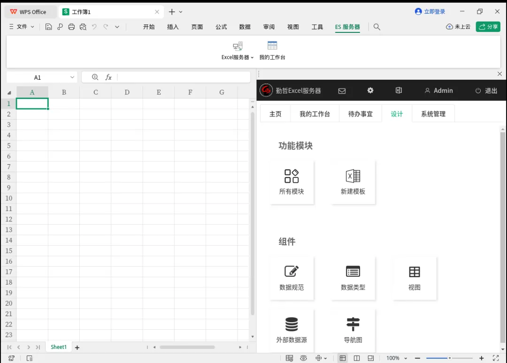Open 我的工作台 ribbon icon
507x363 pixels.
pyautogui.click(x=272, y=51)
